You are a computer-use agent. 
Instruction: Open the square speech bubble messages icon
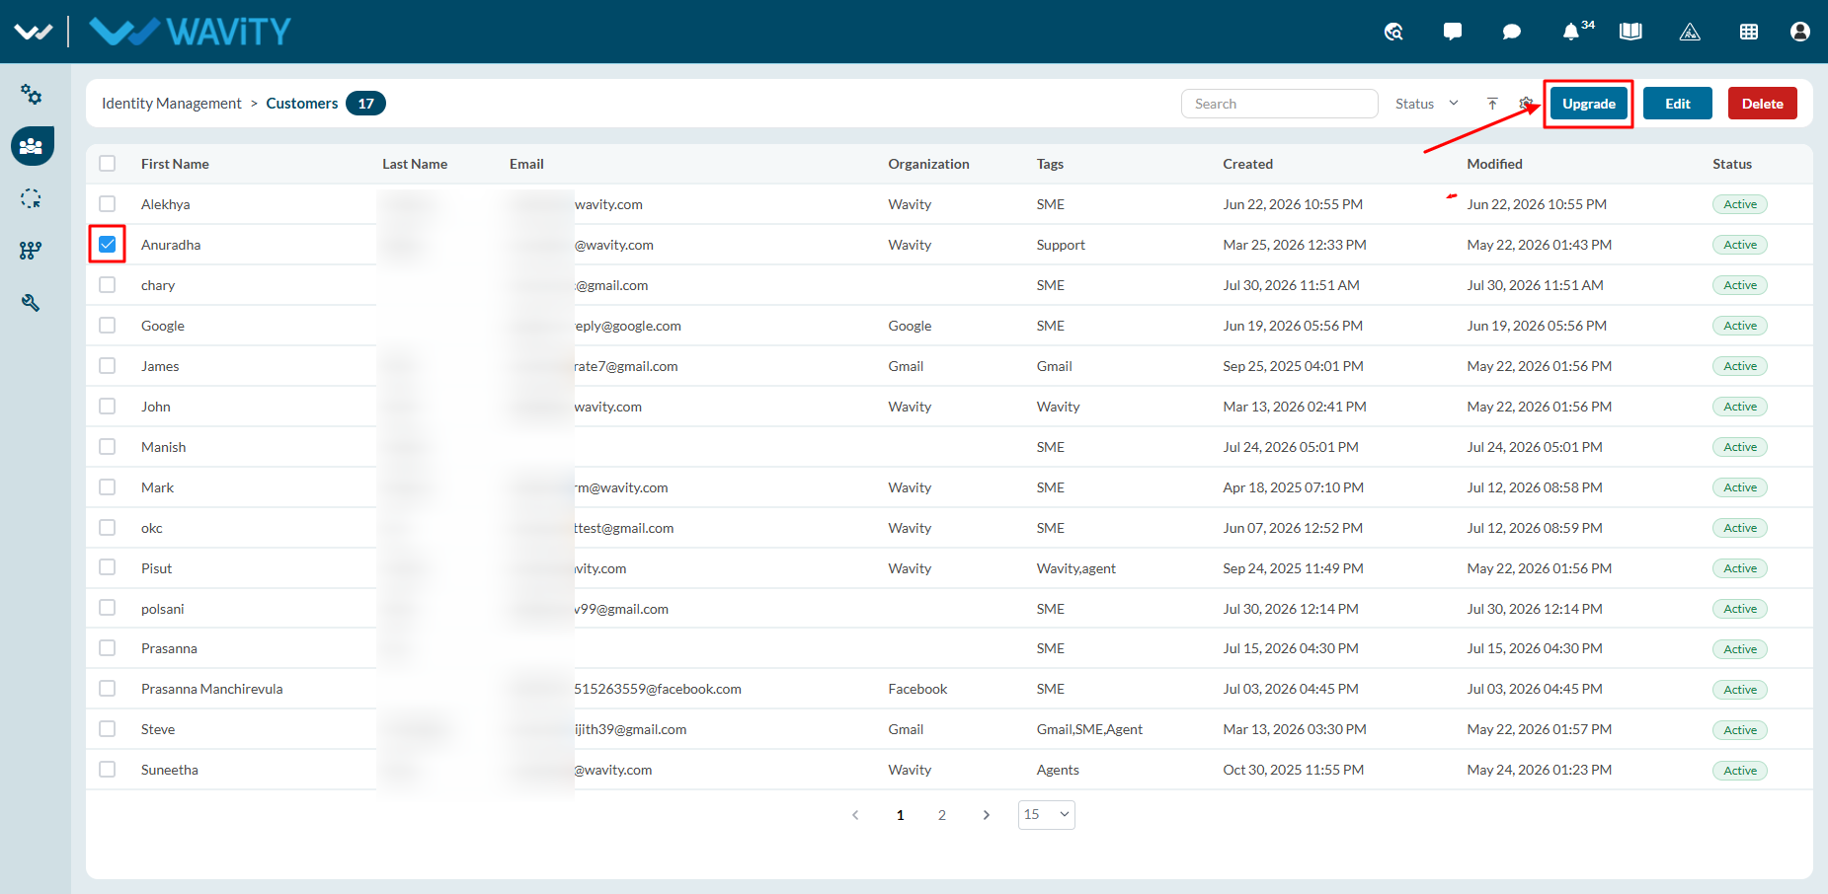(1453, 32)
